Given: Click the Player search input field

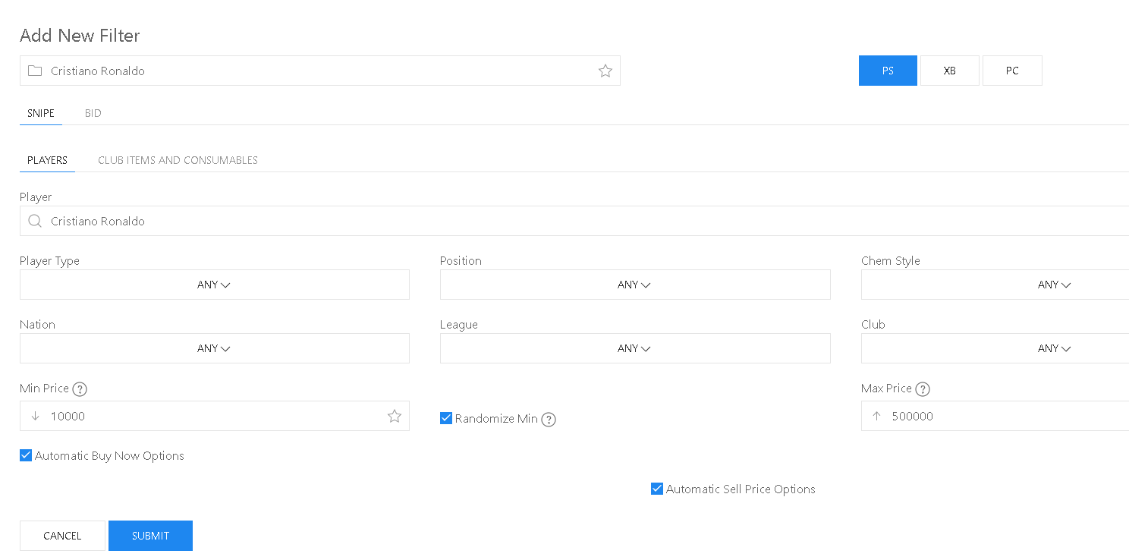Looking at the screenshot, I should [574, 221].
